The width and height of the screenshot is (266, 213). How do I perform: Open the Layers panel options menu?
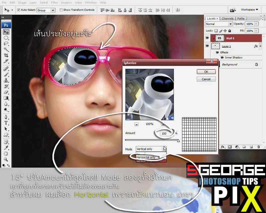pyautogui.click(x=264, y=19)
